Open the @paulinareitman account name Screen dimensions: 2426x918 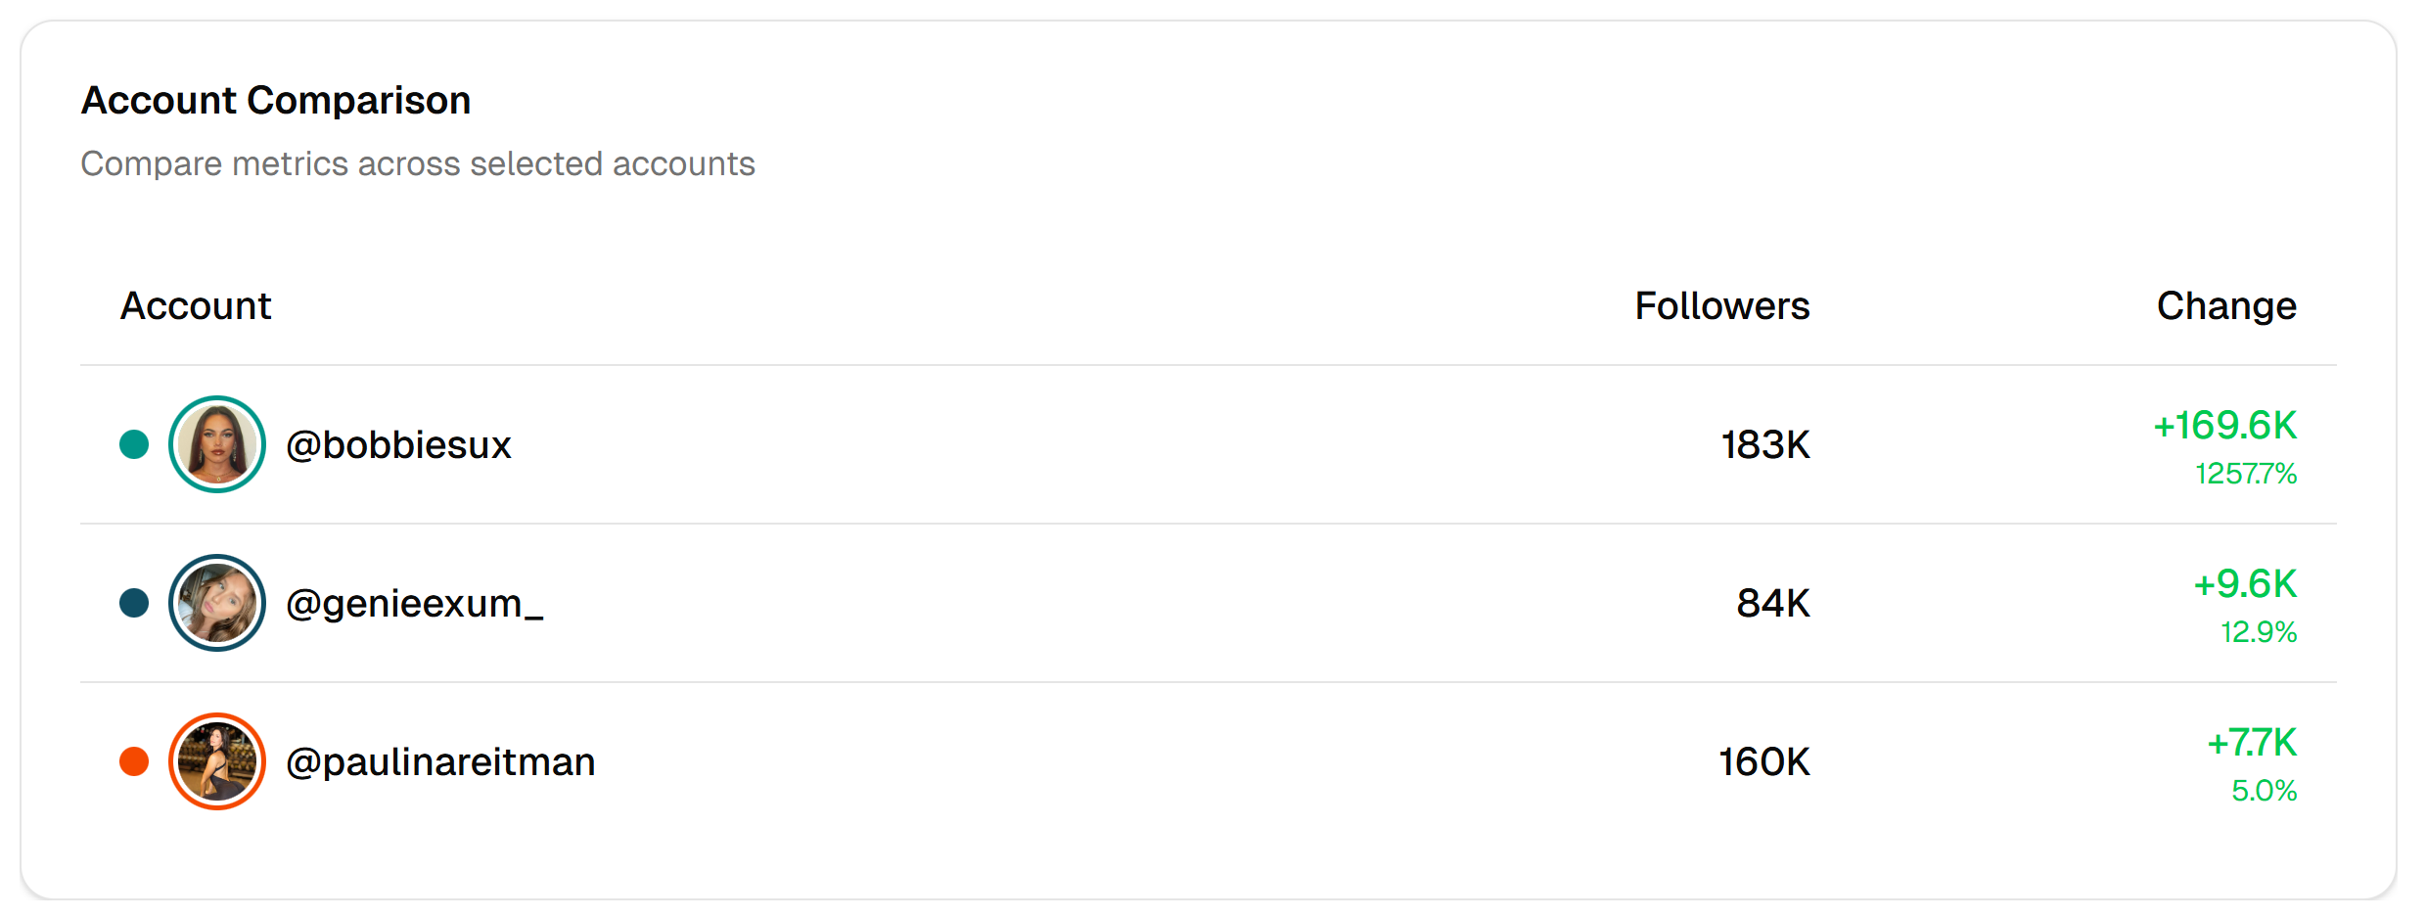[x=440, y=762]
